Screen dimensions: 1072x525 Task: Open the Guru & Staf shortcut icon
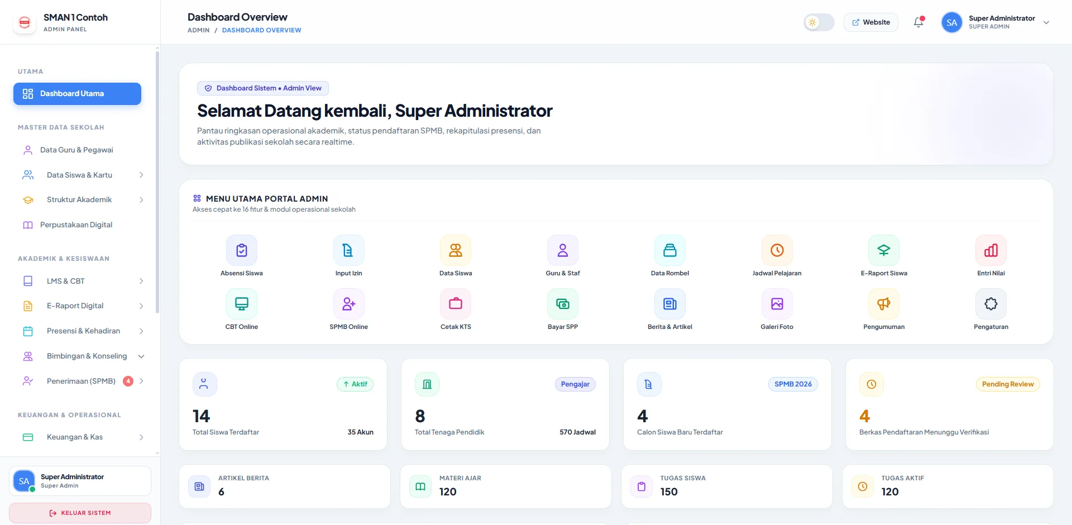[563, 250]
